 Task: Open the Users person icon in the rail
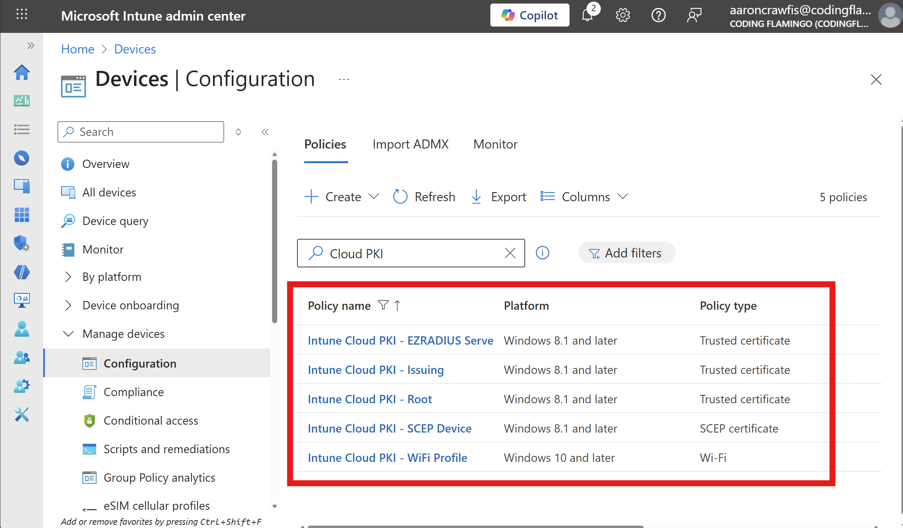pyautogui.click(x=22, y=329)
